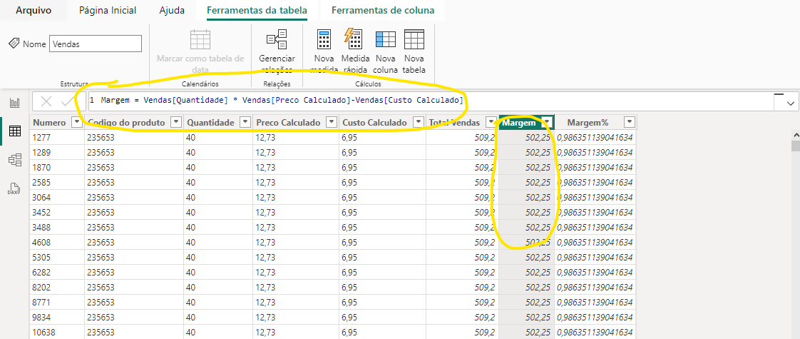Viewport: 800px width, 339px height.
Task: Open the Medida rápida quick measure tool
Action: click(355, 52)
